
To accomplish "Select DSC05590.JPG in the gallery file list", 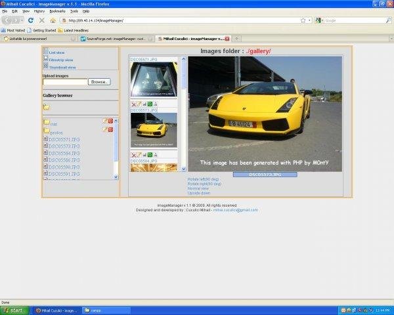I will click(x=64, y=167).
